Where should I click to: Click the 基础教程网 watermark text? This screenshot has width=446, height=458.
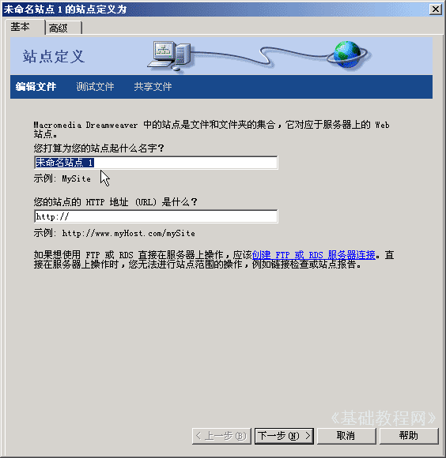384,419
